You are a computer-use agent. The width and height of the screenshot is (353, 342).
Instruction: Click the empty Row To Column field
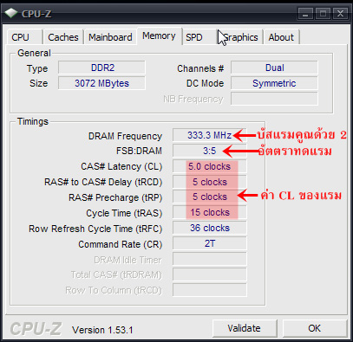coord(210,290)
